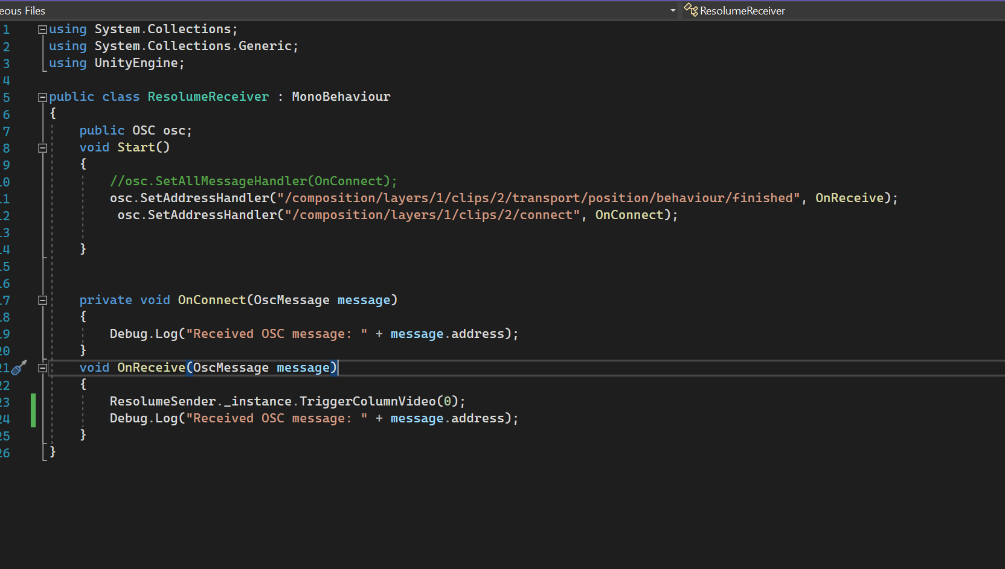Fold the OnReceive method
This screenshot has height=569, width=1005.
[42, 367]
